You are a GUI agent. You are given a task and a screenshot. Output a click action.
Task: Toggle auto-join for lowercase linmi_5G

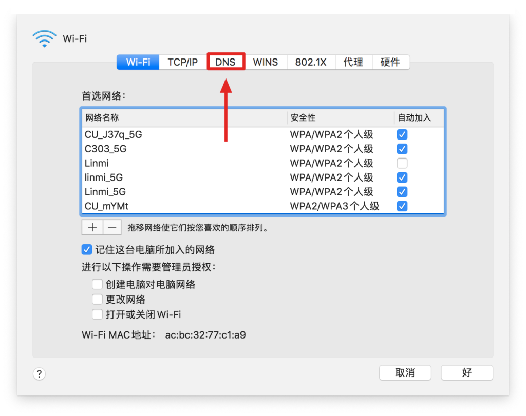[x=402, y=177]
